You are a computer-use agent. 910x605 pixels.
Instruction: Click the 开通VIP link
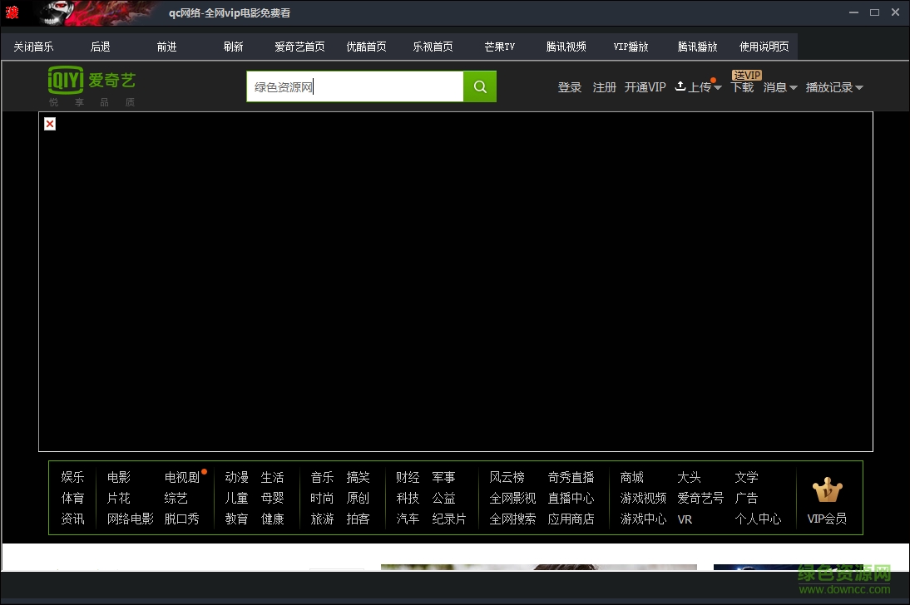pos(645,87)
